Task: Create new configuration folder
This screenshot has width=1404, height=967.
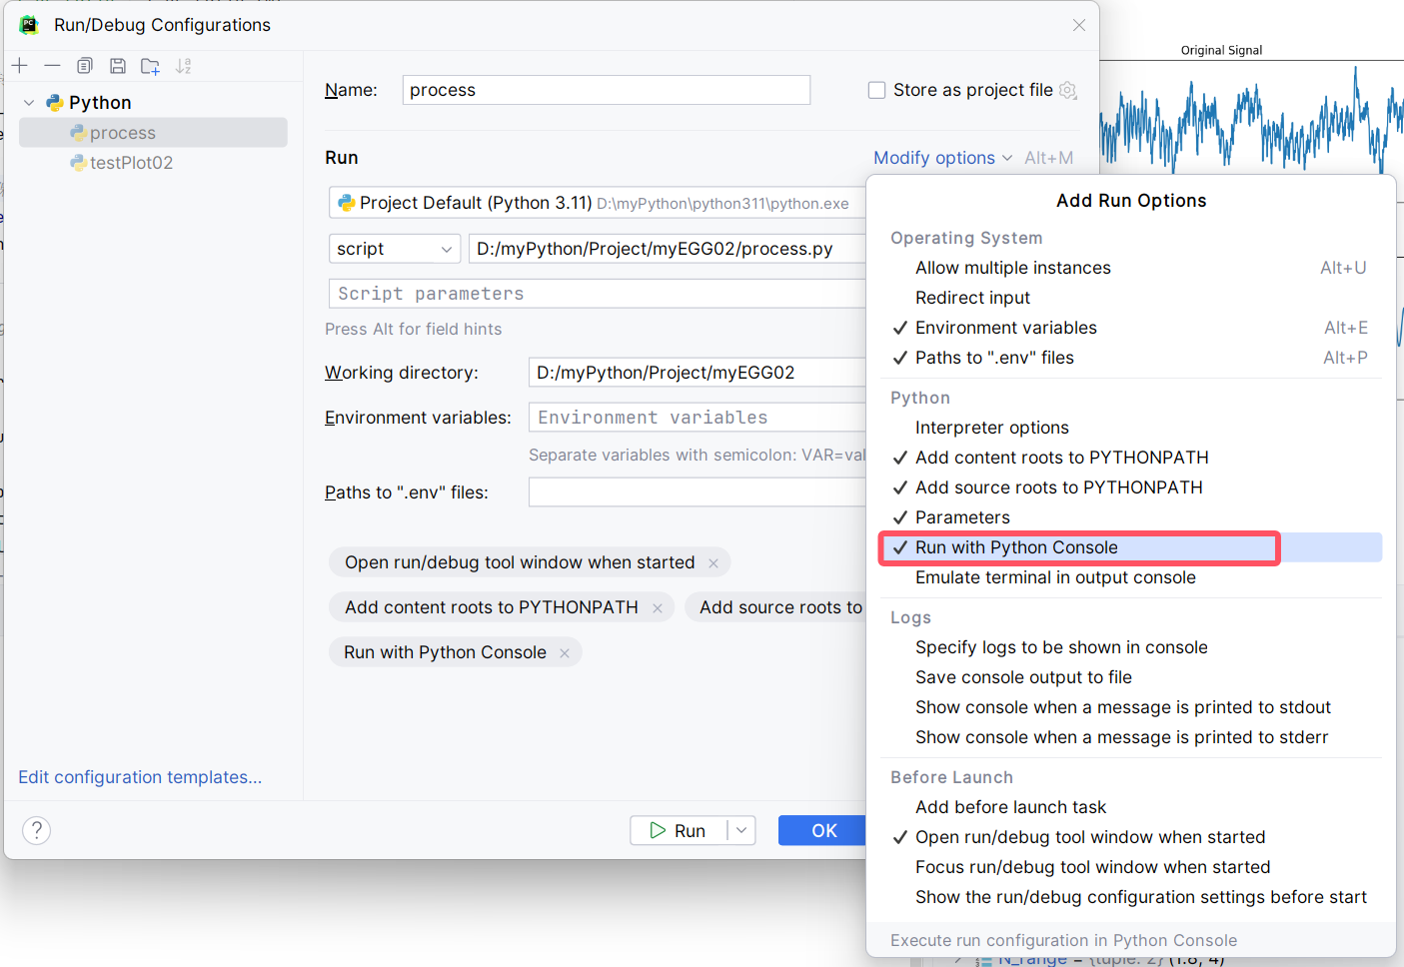Action: click(151, 66)
